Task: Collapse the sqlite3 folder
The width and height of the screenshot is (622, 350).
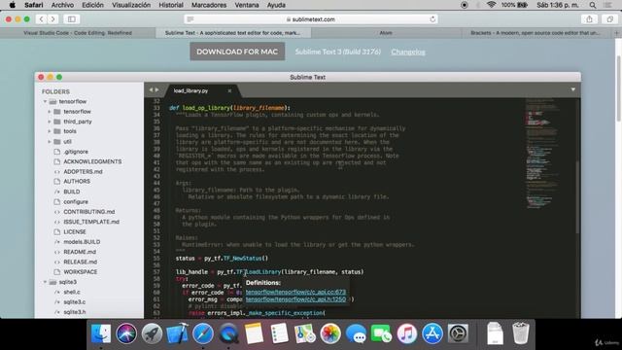Action: click(46, 282)
